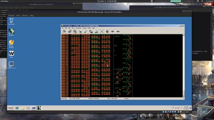Click the first Hexplorer toolbar icon, left of the scissors
The image size is (214, 120).
pyautogui.click(x=64, y=32)
